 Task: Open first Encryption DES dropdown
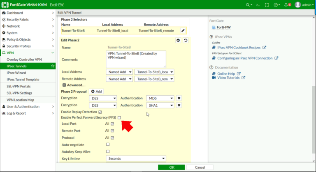[103, 98]
